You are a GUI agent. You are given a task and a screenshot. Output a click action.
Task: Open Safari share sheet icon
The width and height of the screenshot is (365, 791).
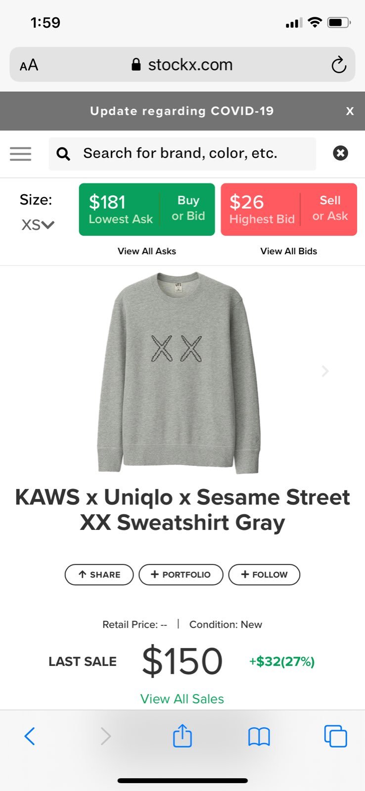click(182, 735)
